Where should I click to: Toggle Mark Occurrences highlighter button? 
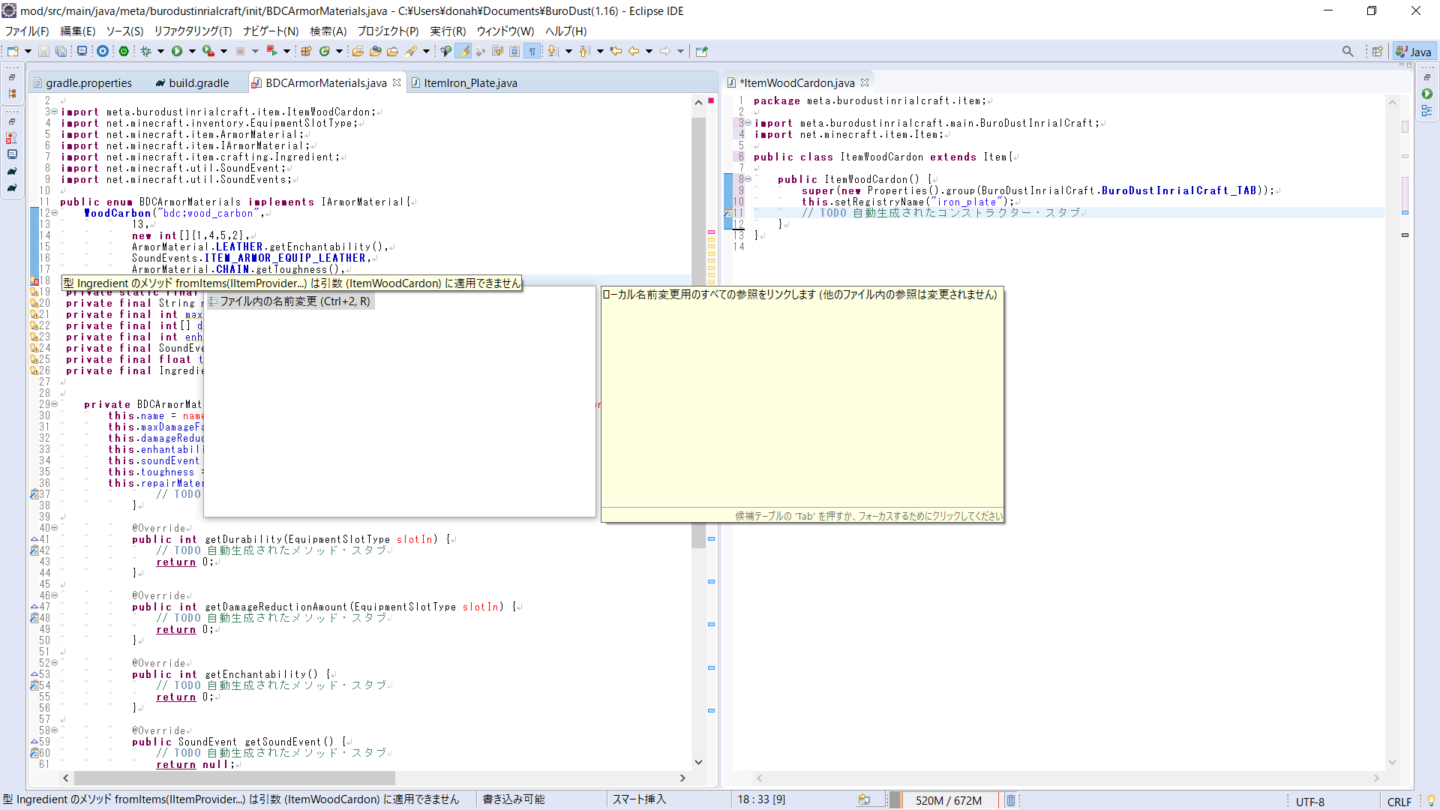click(463, 51)
